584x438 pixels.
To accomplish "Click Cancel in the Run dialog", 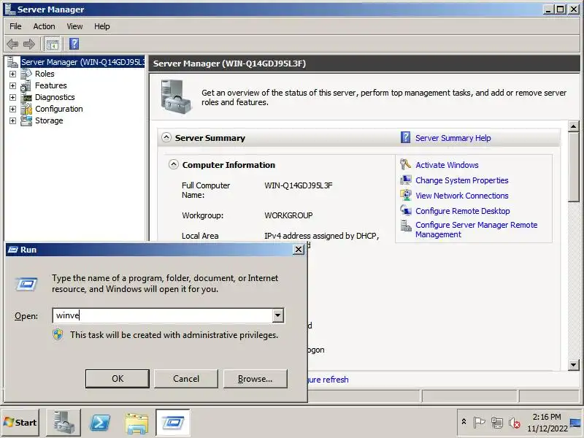I will point(186,379).
